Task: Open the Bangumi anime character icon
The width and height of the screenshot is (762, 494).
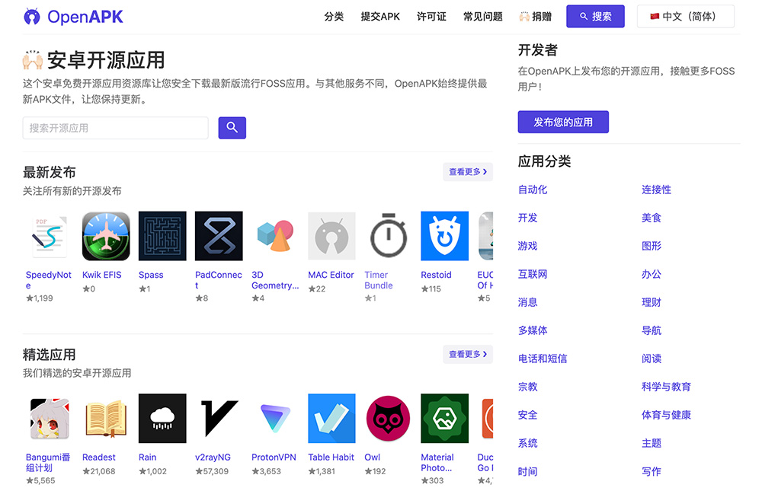Action: (49, 419)
